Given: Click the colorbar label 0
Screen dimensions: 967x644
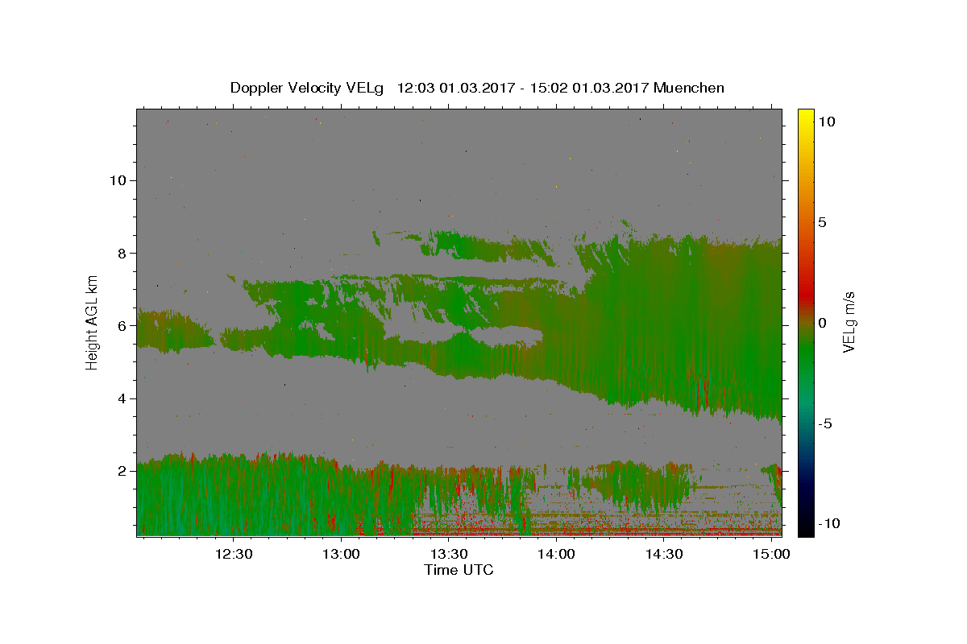Looking at the screenshot, I should coord(822,323).
